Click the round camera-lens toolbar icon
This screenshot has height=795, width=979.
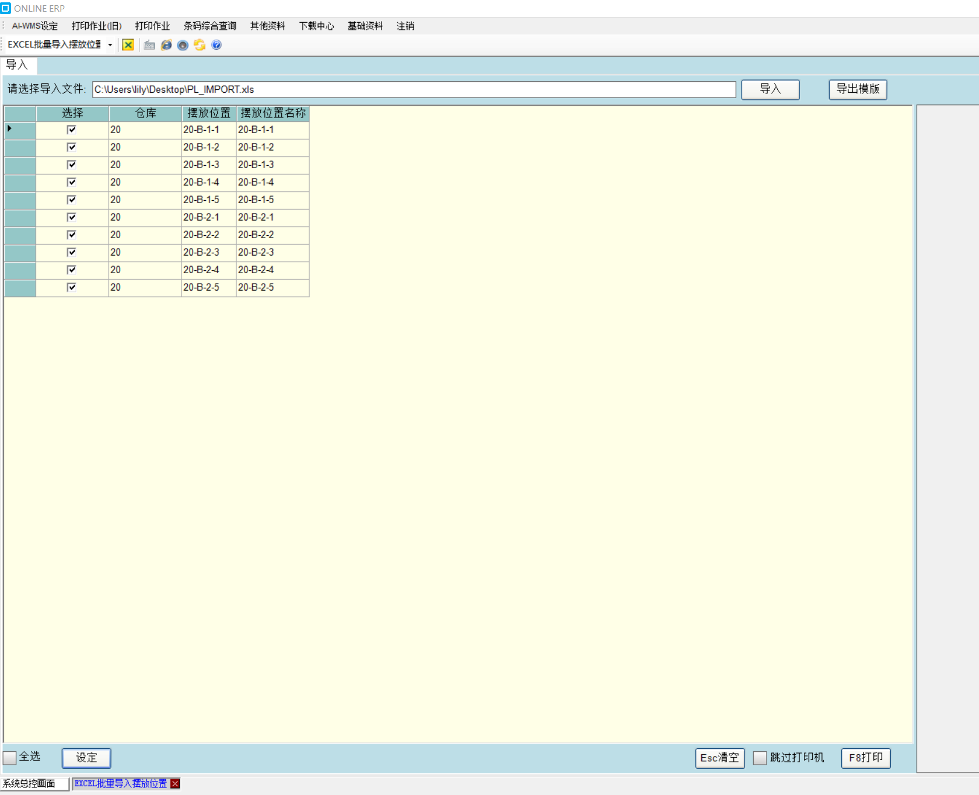pos(183,45)
